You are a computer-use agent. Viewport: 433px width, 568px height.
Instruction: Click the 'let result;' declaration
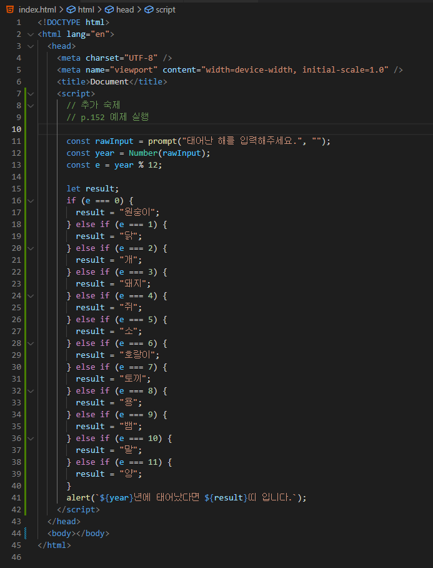(92, 189)
